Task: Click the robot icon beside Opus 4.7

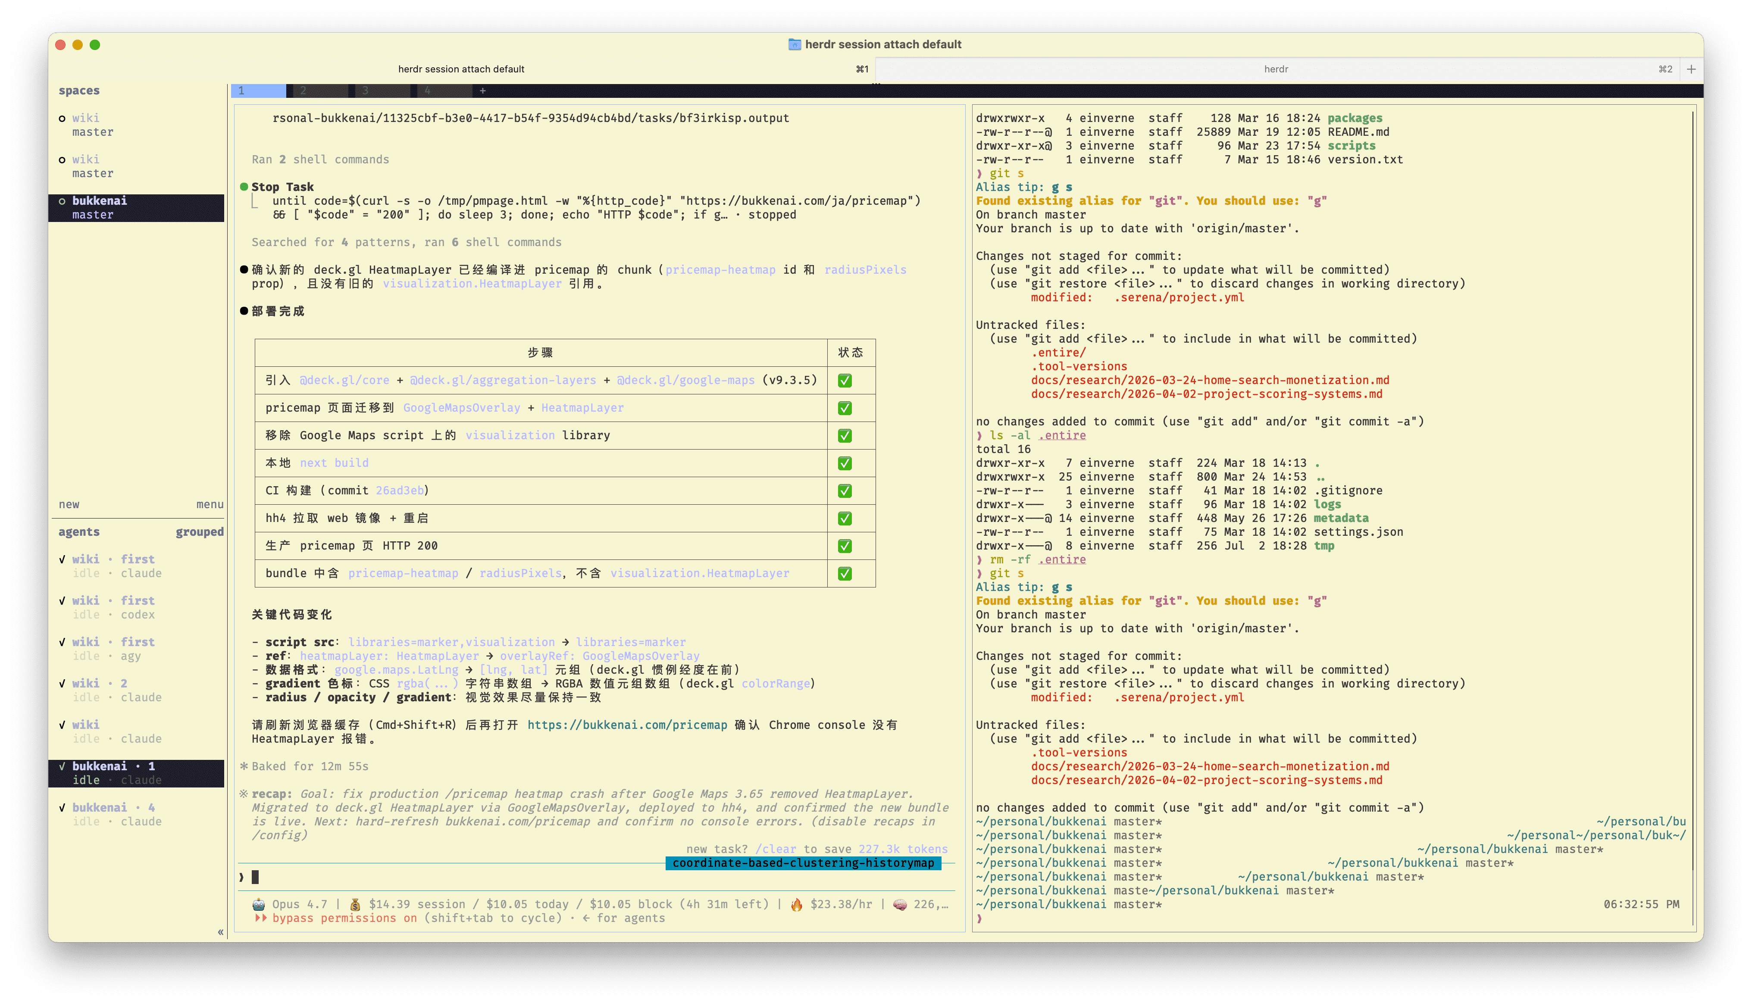Action: (x=258, y=904)
